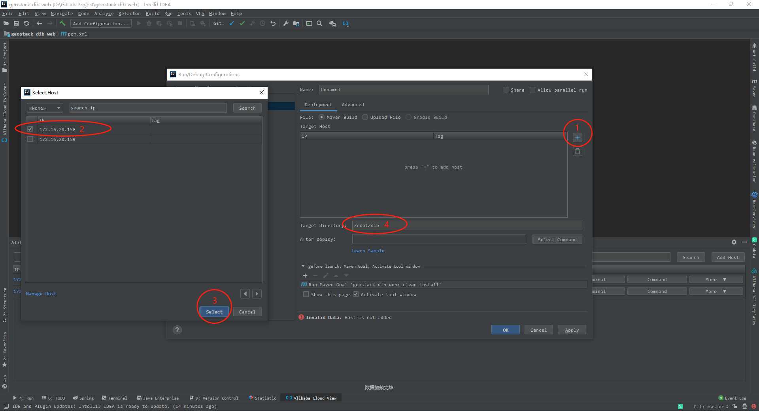Screen dimensions: 759x411
Task: Click the Select button
Action: pos(214,312)
